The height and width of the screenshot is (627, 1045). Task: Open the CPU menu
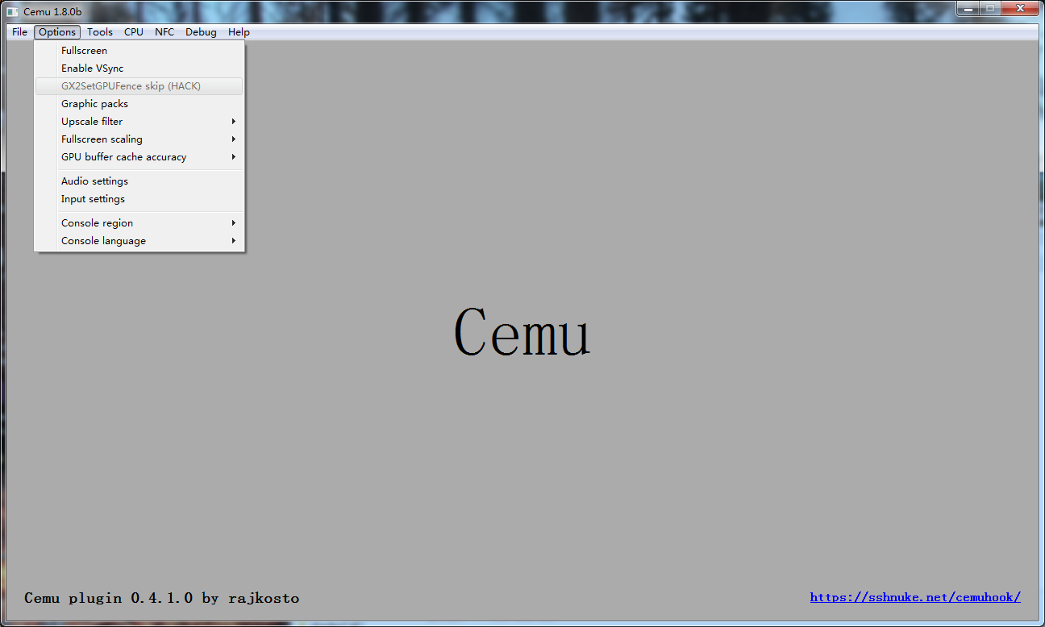pos(134,32)
